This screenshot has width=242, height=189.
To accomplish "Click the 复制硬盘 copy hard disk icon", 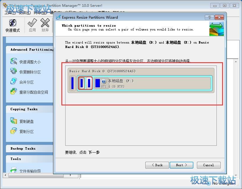I will [14, 121].
